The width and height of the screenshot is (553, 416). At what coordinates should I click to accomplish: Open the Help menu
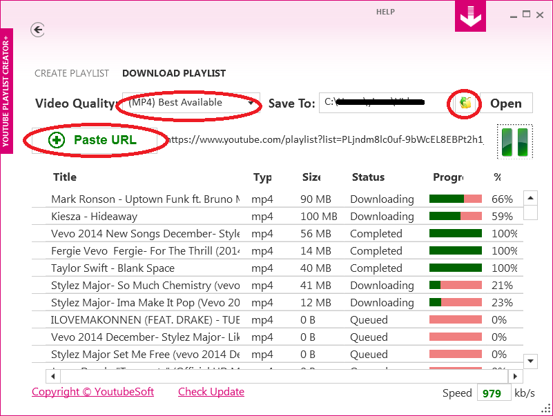point(385,12)
